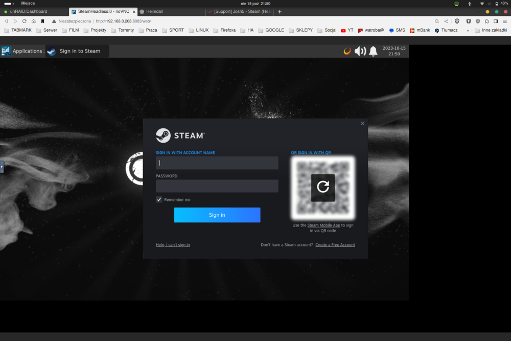The width and height of the screenshot is (511, 341).
Task: Open the Firefoxa bookmarks folder
Action: (224, 30)
